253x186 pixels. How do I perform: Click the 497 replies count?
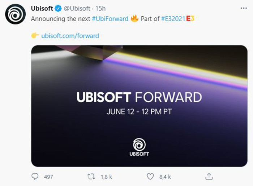point(48,177)
